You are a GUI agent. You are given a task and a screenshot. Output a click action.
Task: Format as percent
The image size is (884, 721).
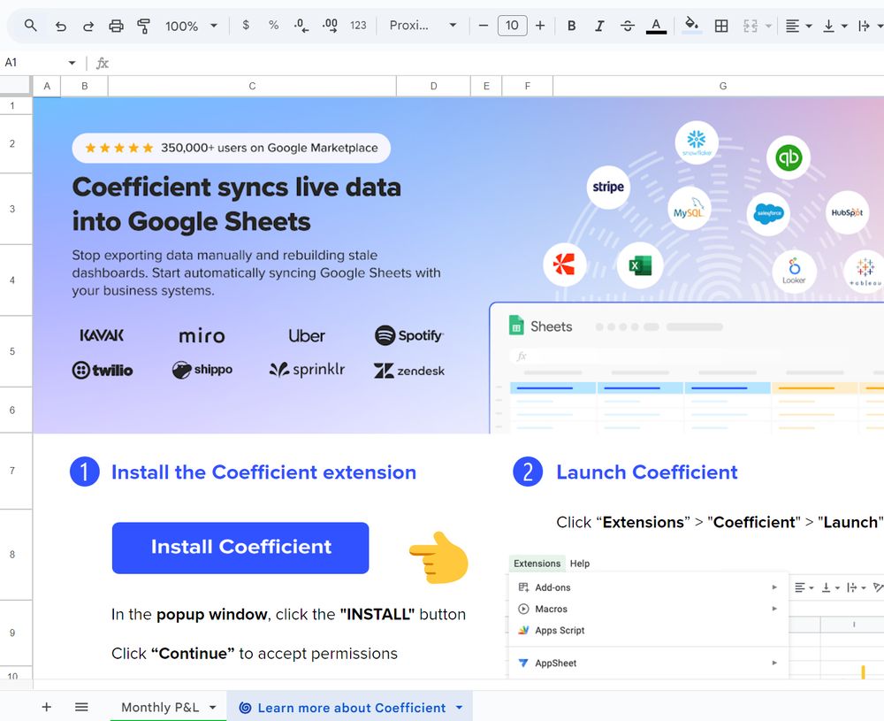273,26
